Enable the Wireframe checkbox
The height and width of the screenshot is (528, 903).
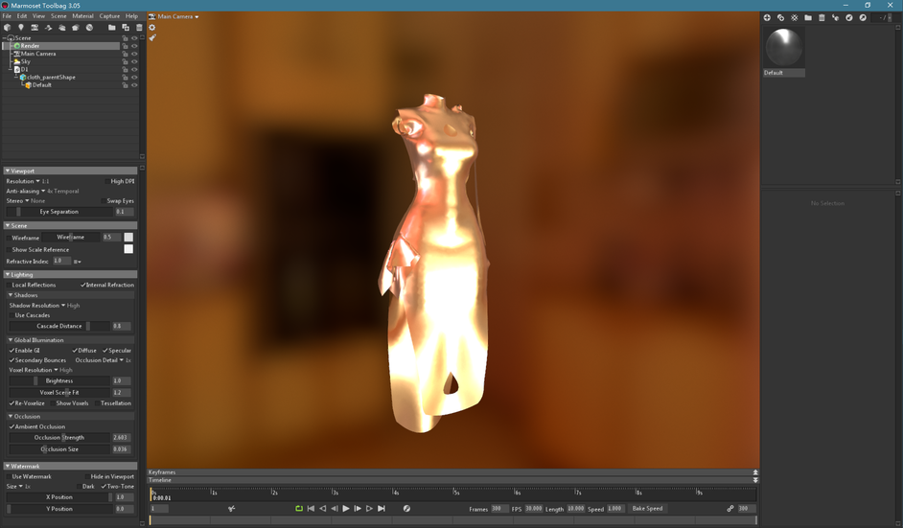point(9,238)
